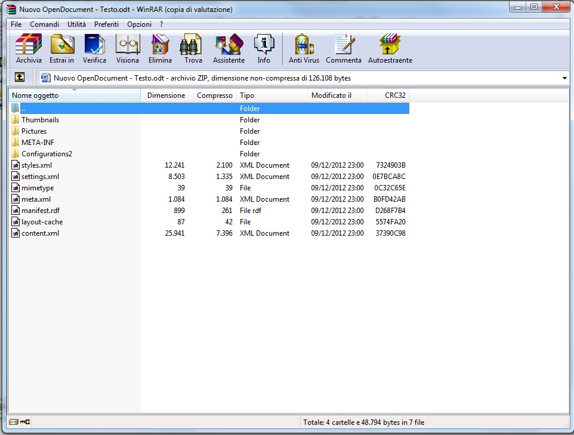Click the mimetype file icon

coord(16,188)
